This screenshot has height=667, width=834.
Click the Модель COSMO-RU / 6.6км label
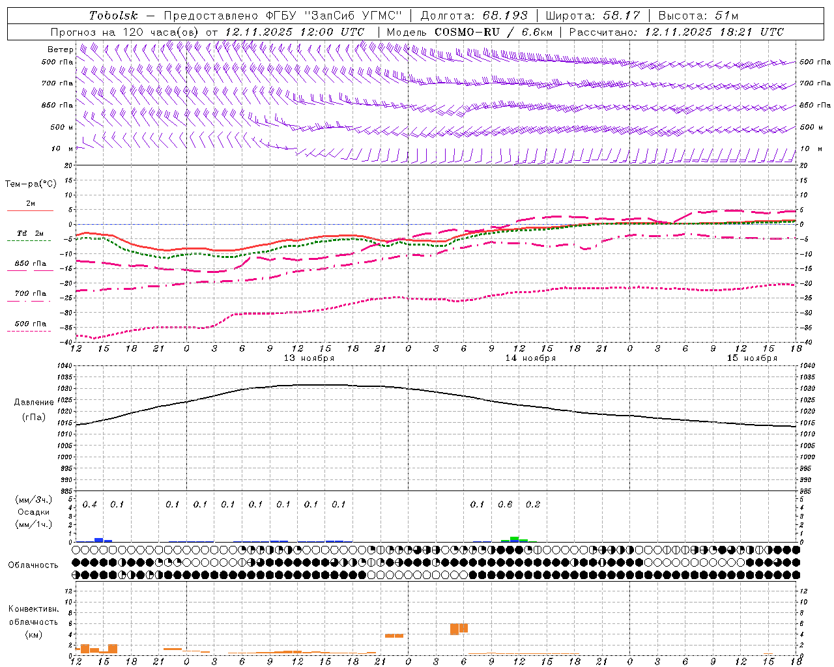470,32
